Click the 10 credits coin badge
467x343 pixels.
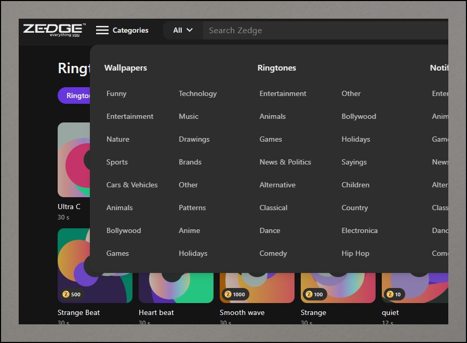394,294
